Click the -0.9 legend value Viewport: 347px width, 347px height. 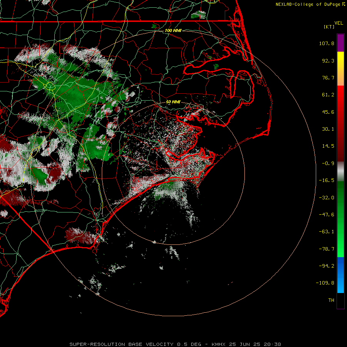[x=328, y=163]
